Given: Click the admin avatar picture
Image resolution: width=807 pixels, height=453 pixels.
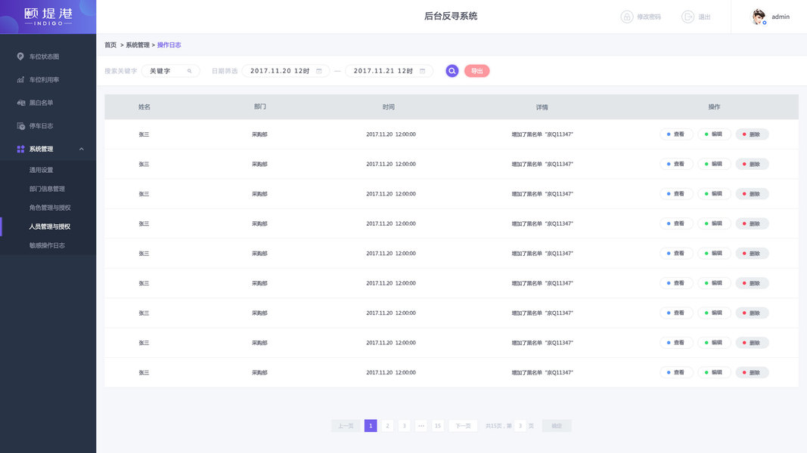Looking at the screenshot, I should pos(759,17).
